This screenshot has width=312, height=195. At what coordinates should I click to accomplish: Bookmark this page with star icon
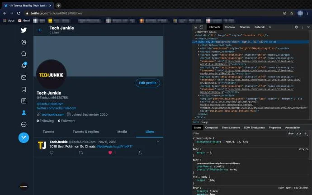click(x=292, y=13)
